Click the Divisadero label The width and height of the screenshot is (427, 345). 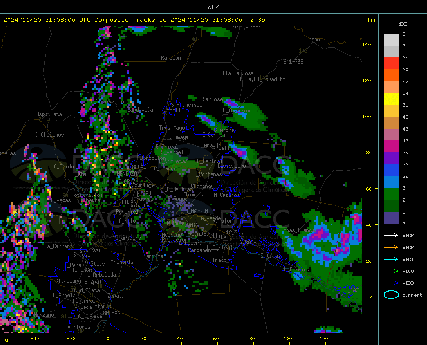232,166
